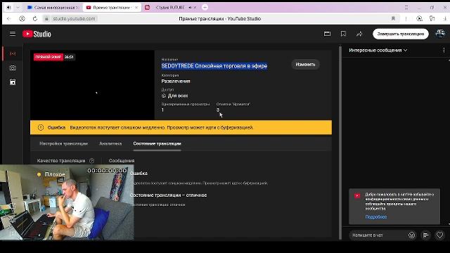Select the Stream sidebar icon
The width and height of the screenshot is (450, 253).
point(13,53)
